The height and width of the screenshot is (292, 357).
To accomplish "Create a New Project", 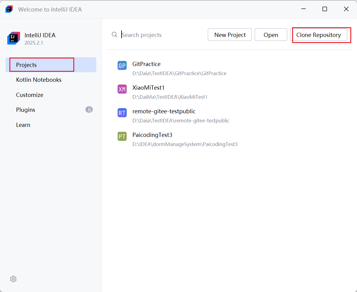I will [x=230, y=35].
